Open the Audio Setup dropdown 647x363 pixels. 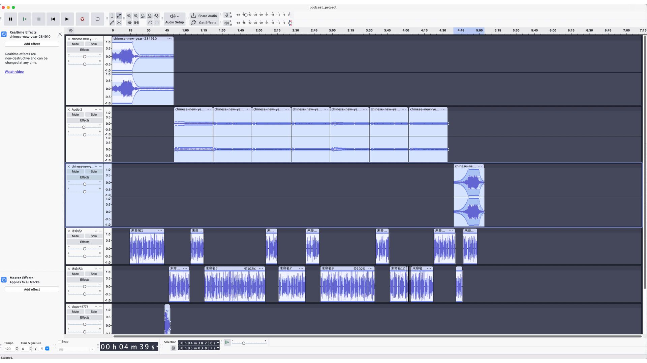(x=174, y=19)
